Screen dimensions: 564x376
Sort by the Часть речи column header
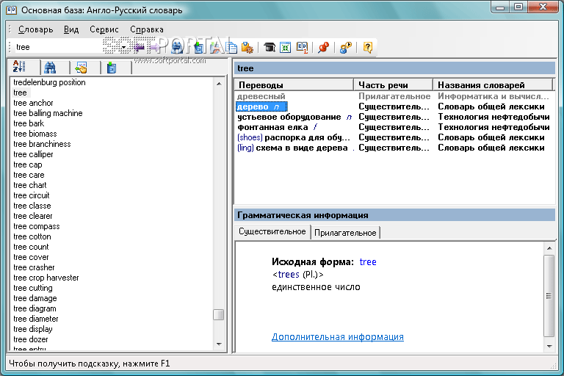pos(393,85)
